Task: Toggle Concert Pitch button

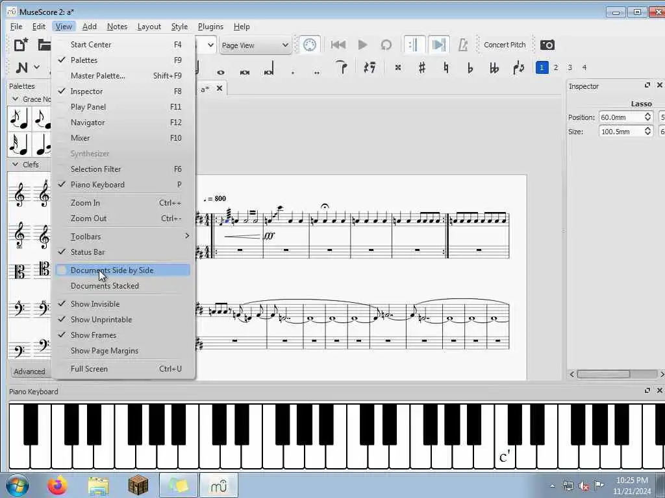Action: click(x=504, y=45)
